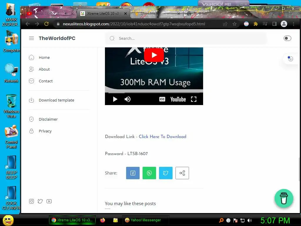Open the Control Panel desktop icon

click(11, 137)
